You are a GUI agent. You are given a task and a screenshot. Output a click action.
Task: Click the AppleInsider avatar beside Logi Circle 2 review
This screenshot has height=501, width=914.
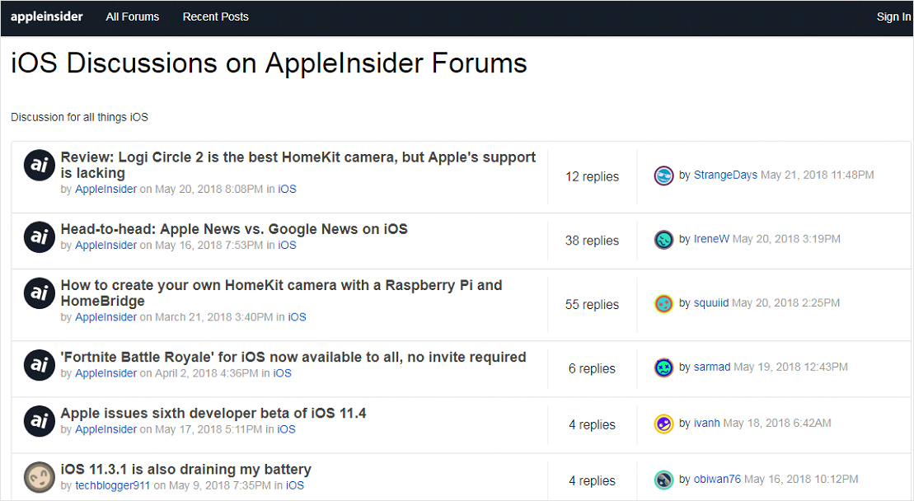pyautogui.click(x=39, y=166)
